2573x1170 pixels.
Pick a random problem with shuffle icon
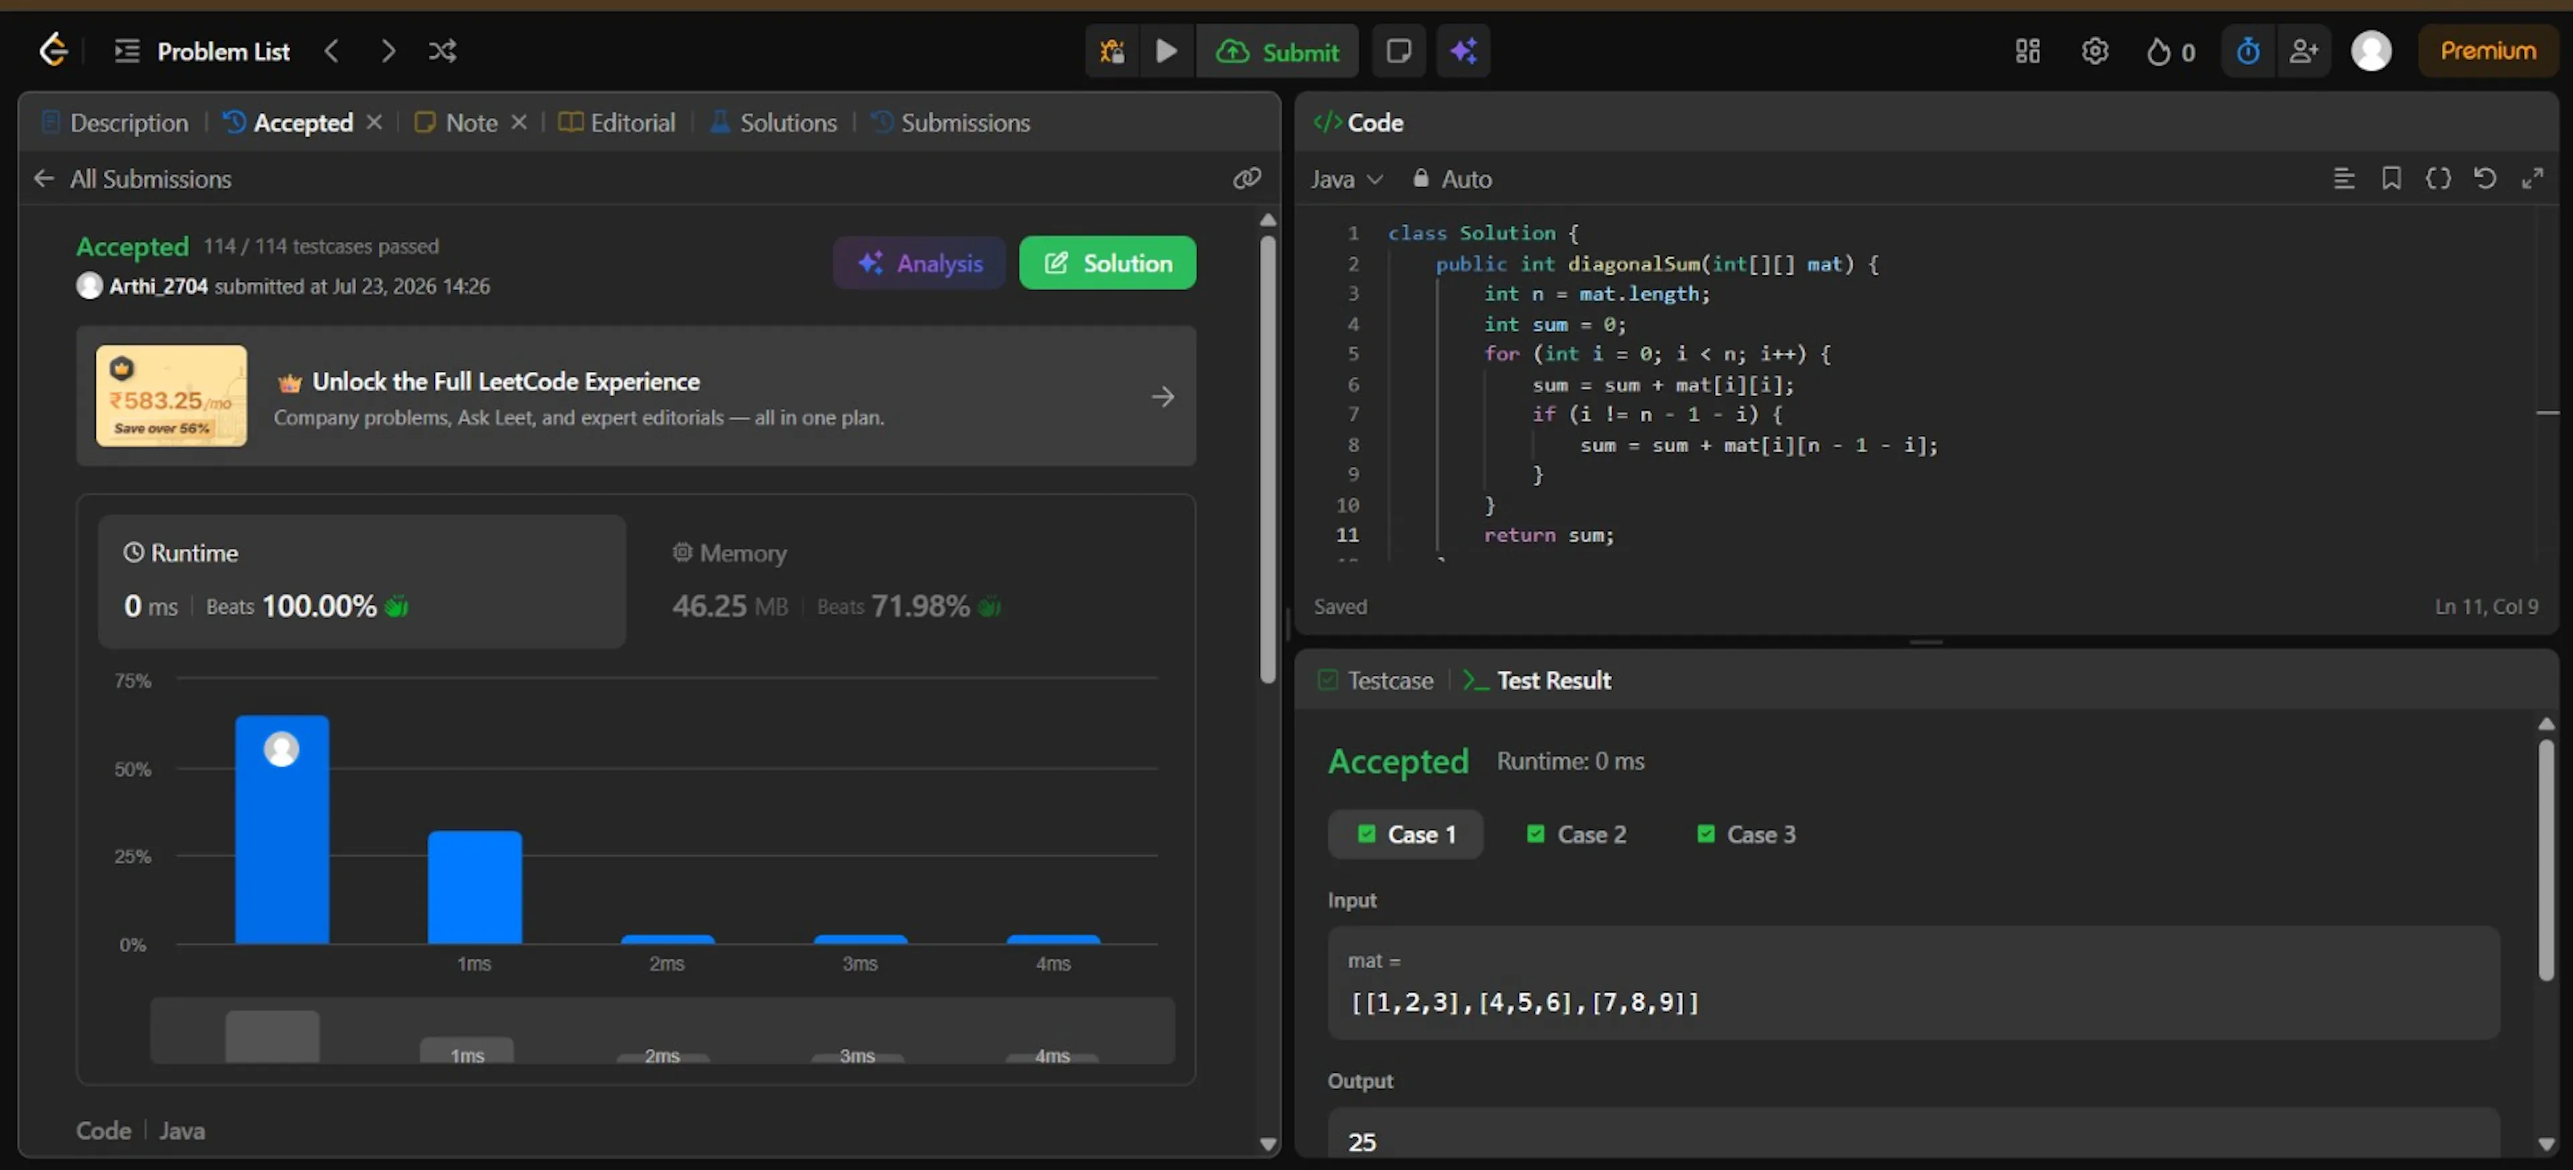(442, 51)
